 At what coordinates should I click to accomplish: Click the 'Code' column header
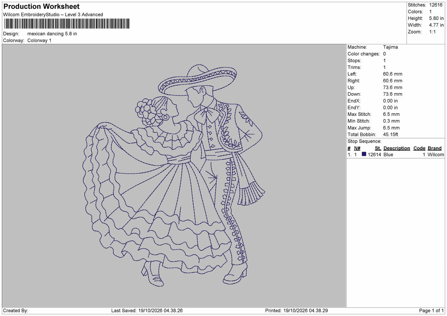(x=419, y=148)
